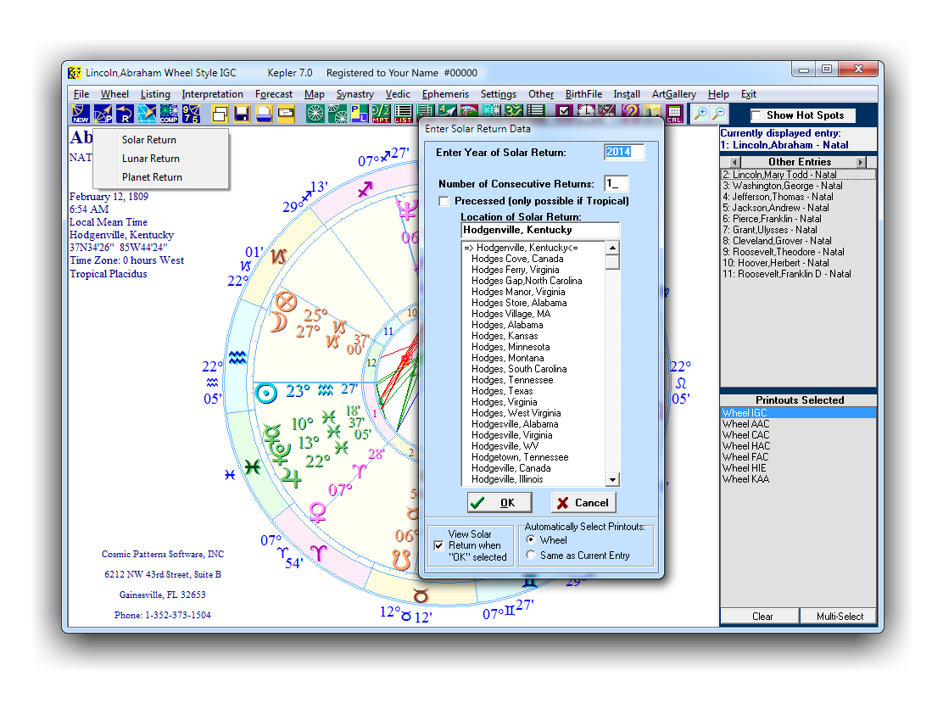Click the LIST. toolbar icon
Screen dimensions: 943x726
pos(404,113)
